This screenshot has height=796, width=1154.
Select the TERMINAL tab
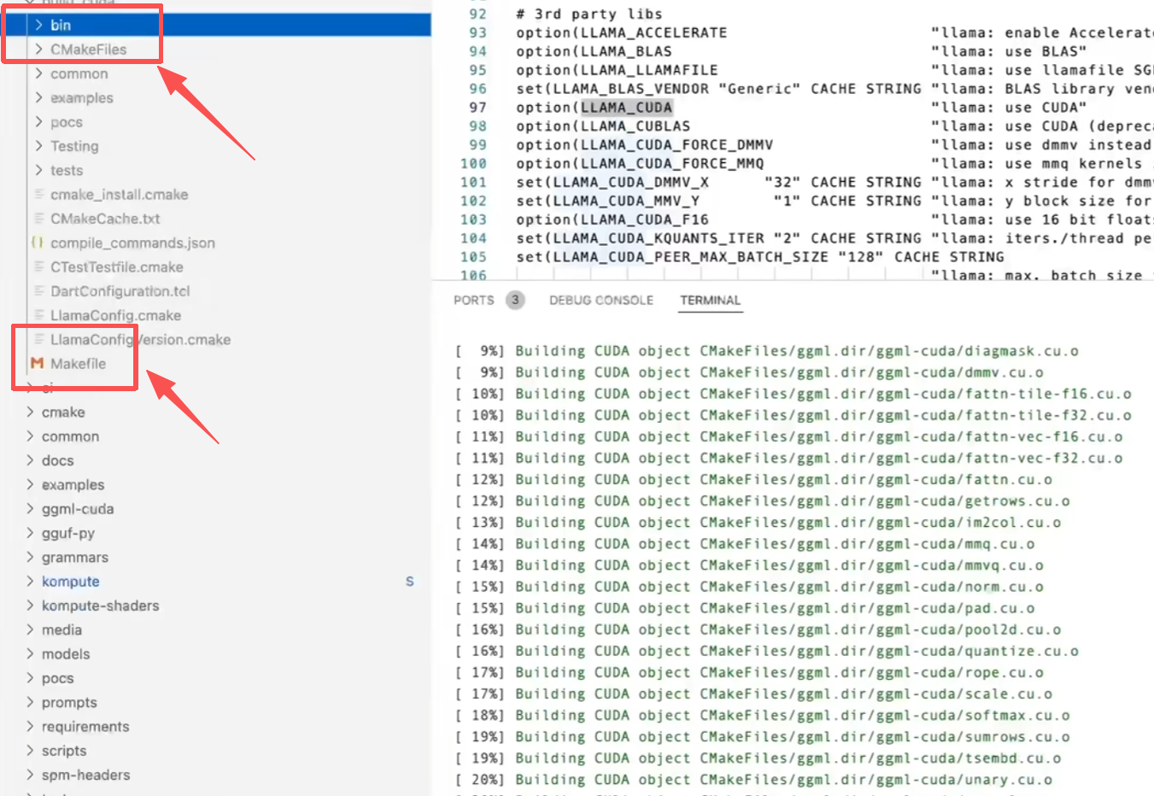[711, 301]
